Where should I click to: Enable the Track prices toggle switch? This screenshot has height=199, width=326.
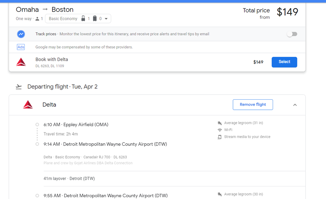pyautogui.click(x=292, y=34)
